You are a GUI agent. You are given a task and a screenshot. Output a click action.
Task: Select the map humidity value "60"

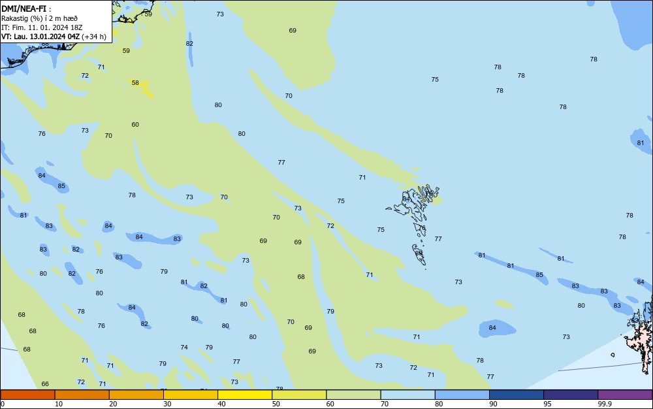[x=135, y=125]
